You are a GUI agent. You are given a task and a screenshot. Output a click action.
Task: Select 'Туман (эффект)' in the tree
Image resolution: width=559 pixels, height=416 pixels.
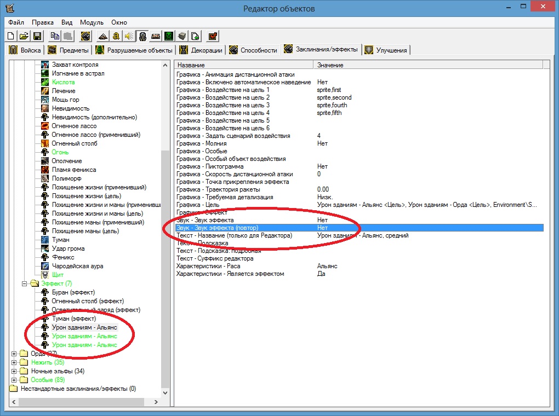click(x=74, y=319)
